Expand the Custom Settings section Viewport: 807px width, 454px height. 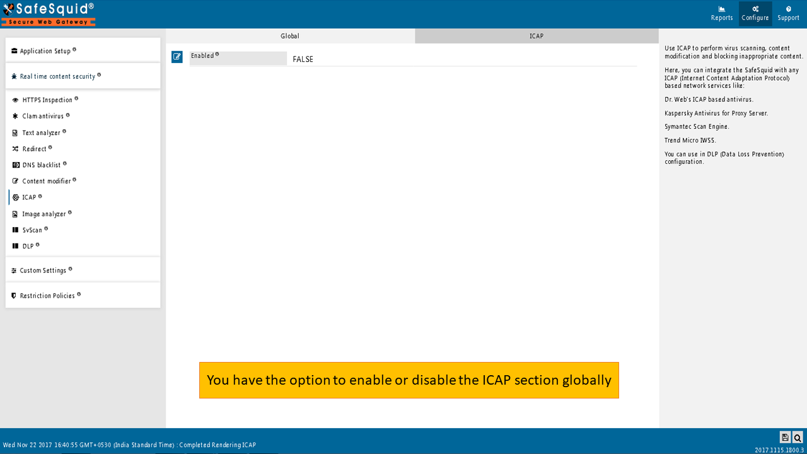point(43,271)
